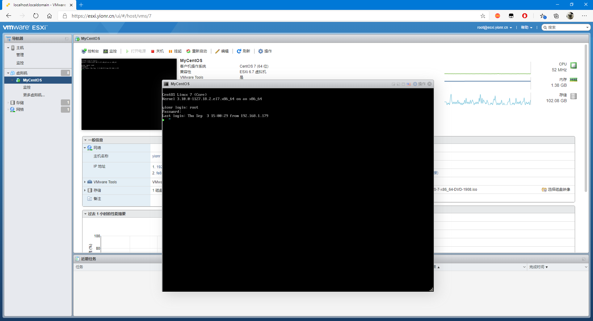This screenshot has height=321, width=593.
Task: Collapse the 主机 host tree node
Action: 8,48
